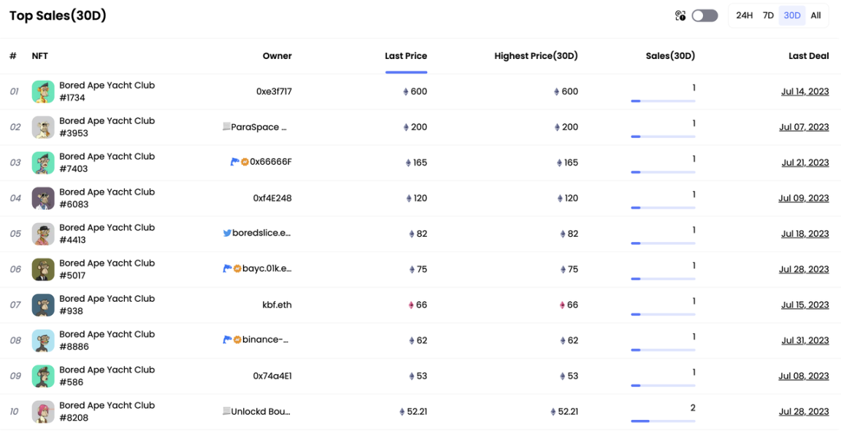Select the All time range tab

click(815, 15)
